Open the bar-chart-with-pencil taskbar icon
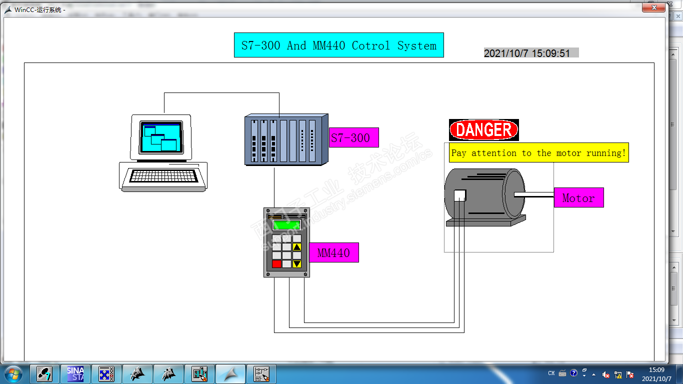 [x=199, y=374]
